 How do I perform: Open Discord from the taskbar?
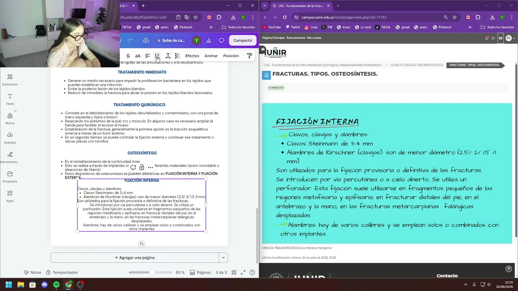click(x=45, y=285)
